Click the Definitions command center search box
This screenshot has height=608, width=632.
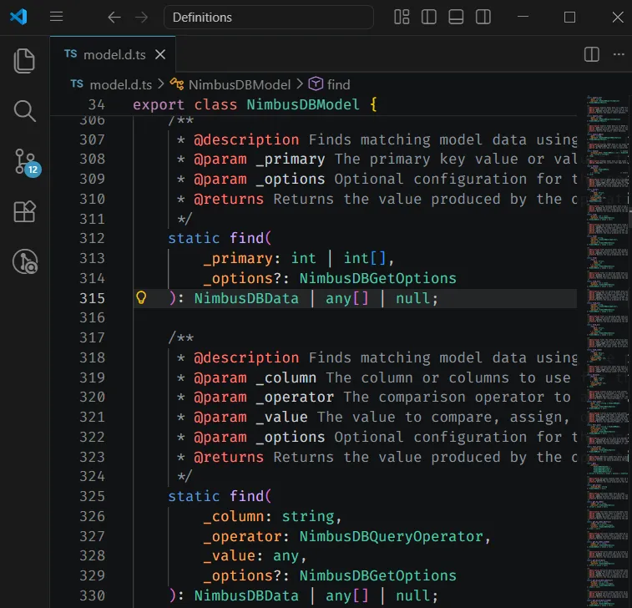[269, 18]
